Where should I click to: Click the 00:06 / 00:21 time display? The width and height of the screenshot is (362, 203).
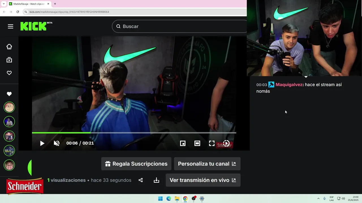tap(80, 143)
